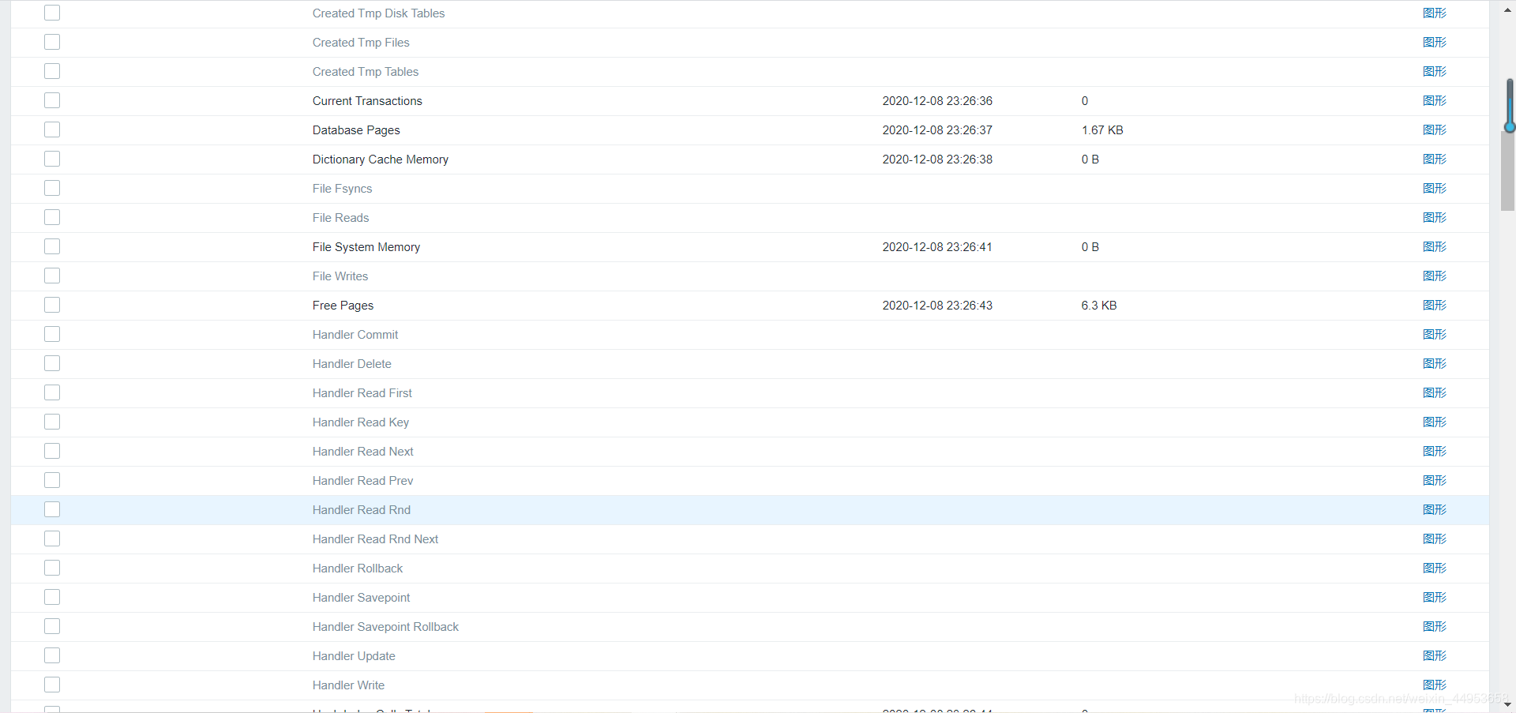Select the File System Memory checkbox
Viewport: 1516px width, 713px height.
(52, 246)
